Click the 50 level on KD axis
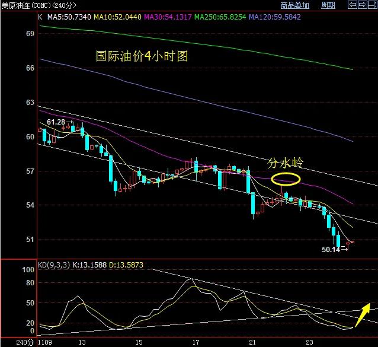This screenshot has height=347, width=378. pyautogui.click(x=30, y=303)
